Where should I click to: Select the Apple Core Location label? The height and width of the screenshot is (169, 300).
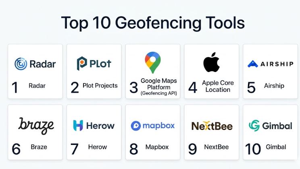(218, 87)
